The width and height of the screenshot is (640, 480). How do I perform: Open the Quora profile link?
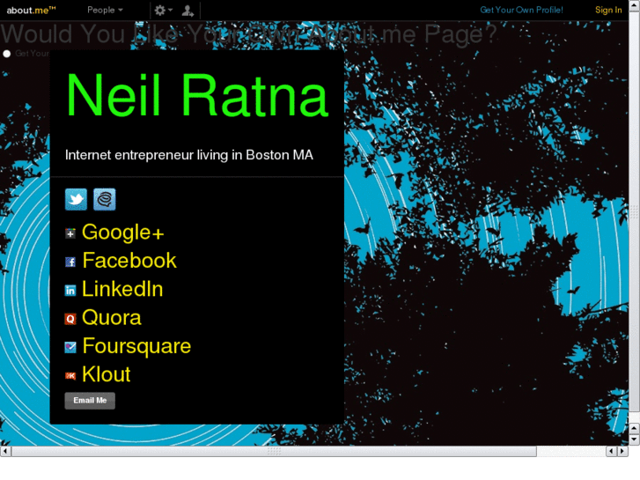coord(112,318)
